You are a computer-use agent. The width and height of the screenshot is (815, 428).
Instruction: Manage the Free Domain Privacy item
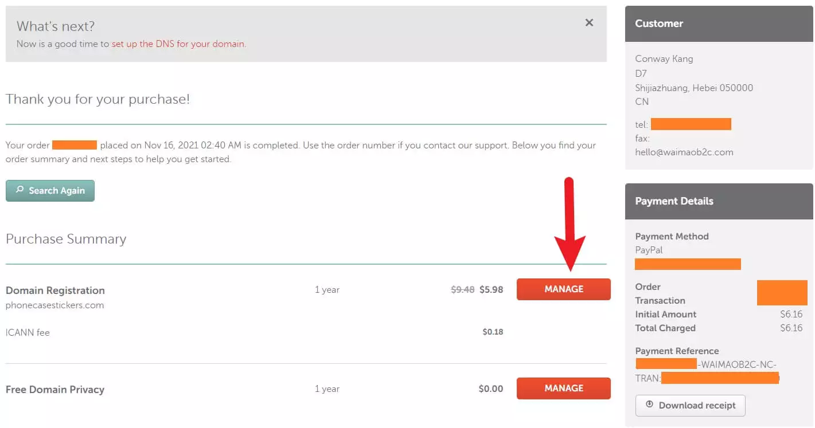pos(563,388)
